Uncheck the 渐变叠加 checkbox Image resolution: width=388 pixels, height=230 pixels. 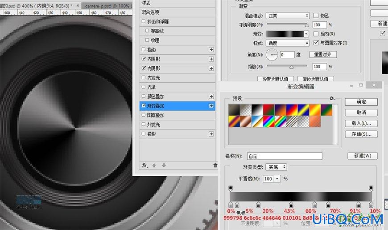click(144, 105)
